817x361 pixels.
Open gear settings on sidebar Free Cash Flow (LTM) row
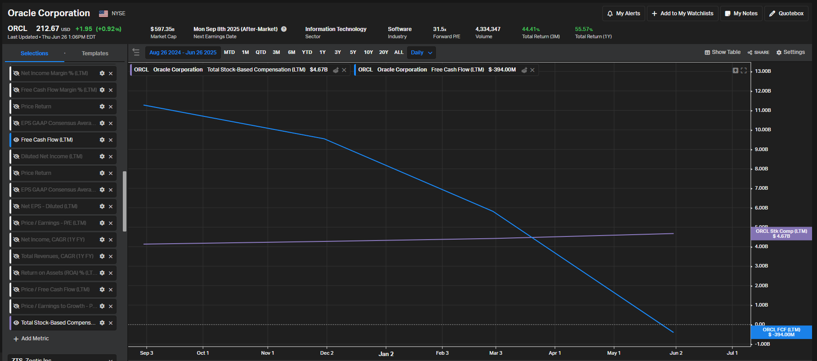(x=102, y=140)
